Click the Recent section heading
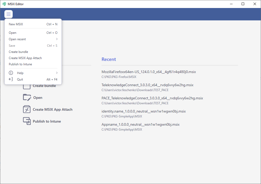 click(109, 59)
